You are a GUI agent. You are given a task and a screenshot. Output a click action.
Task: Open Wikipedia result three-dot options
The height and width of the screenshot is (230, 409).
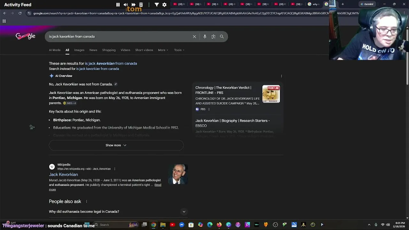click(114, 169)
